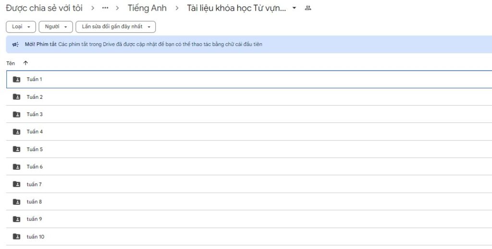This screenshot has width=492, height=249.
Task: Select the Tuần 2 folder name
Action: tap(35, 97)
